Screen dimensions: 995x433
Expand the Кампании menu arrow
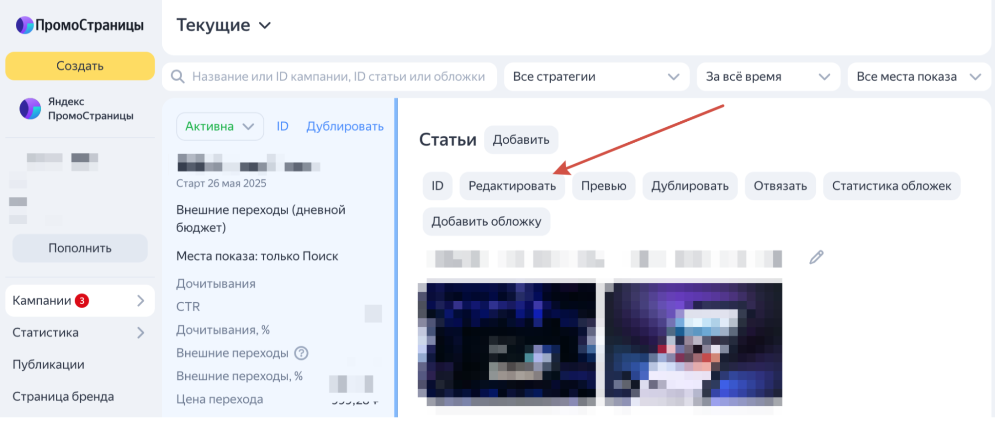pyautogui.click(x=141, y=300)
